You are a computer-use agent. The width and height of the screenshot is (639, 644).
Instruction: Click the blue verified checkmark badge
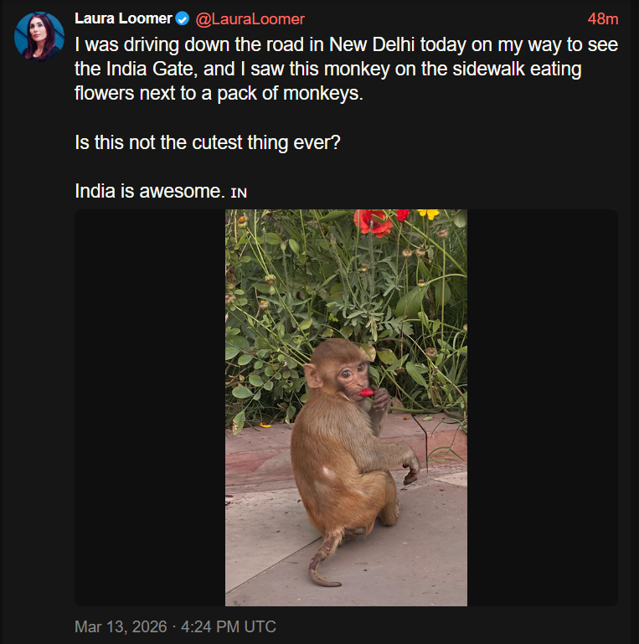pos(182,18)
